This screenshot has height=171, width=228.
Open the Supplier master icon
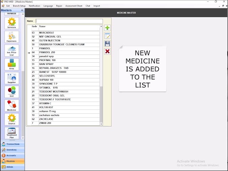click(x=12, y=78)
